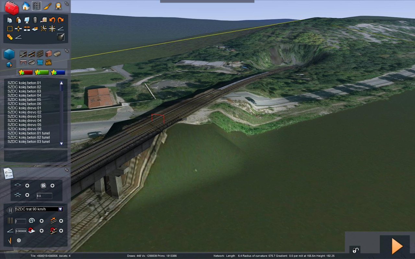Viewport: 415px width, 259px height.
Task: Open the SZDC trat 90 km/h dropdown
Action: (60, 209)
